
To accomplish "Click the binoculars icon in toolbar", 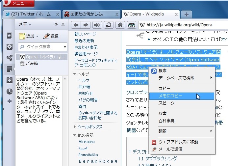I will (x=132, y=25).
